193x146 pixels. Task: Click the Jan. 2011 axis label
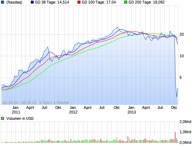(x=16, y=110)
